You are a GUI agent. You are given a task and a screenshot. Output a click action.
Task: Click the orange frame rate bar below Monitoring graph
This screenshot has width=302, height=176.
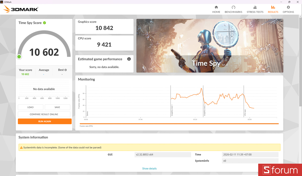click(x=179, y=123)
